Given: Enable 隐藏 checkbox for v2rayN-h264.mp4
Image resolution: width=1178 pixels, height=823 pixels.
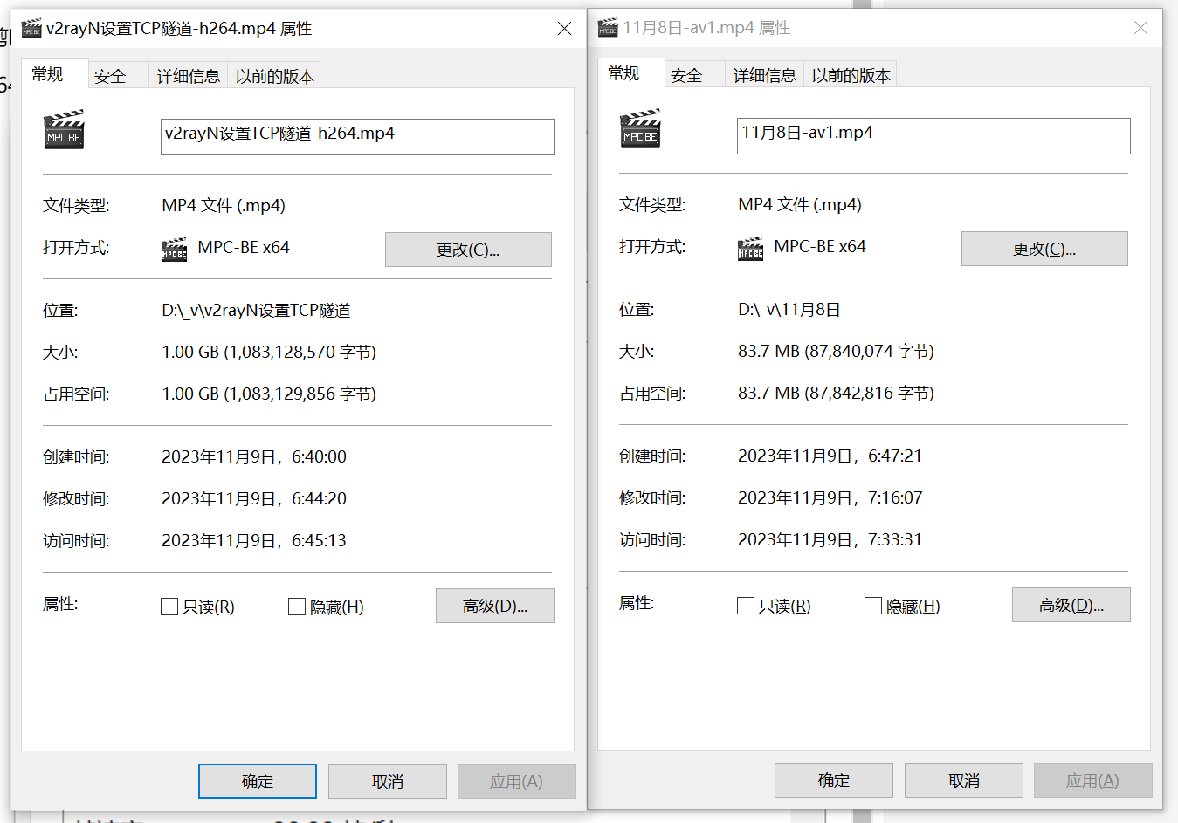Looking at the screenshot, I should [297, 607].
